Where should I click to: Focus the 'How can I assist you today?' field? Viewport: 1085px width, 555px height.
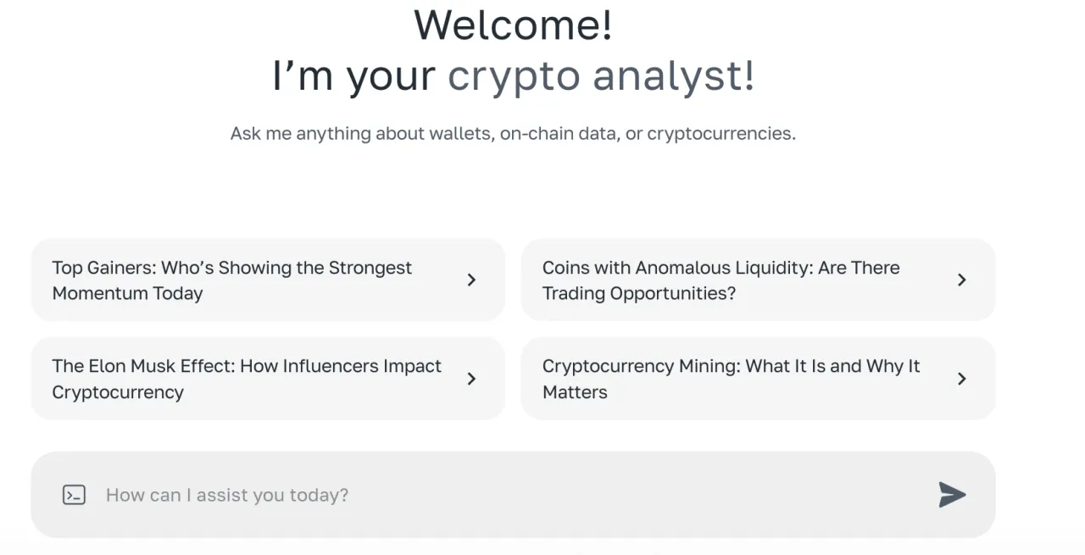click(x=509, y=495)
